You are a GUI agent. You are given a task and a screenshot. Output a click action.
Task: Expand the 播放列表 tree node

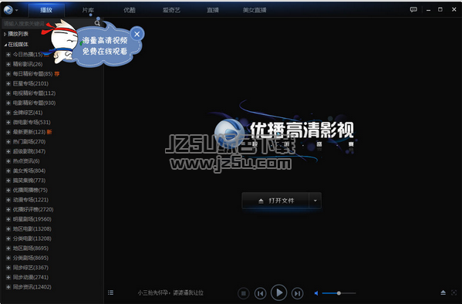click(5, 34)
